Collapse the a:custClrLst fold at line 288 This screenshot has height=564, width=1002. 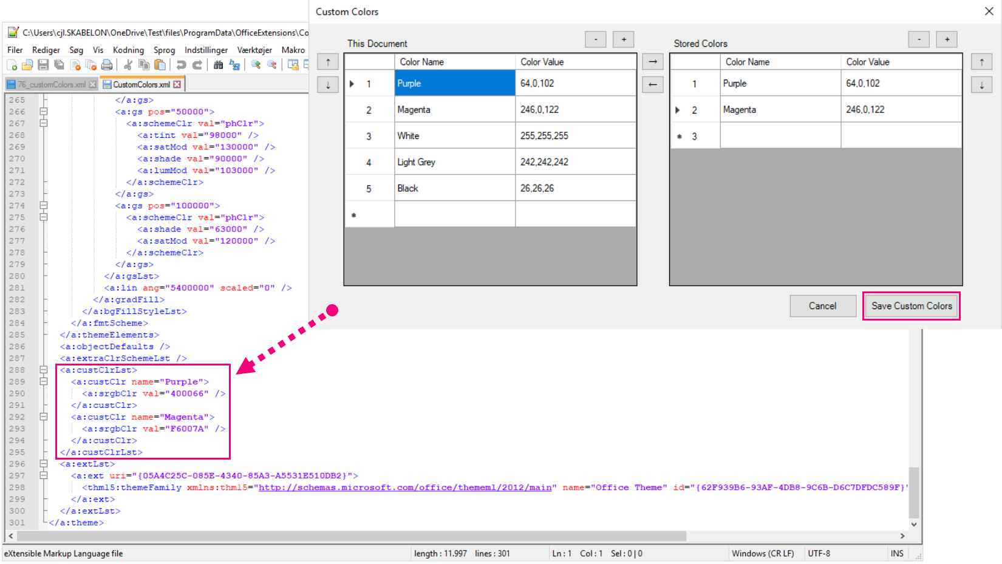[43, 370]
